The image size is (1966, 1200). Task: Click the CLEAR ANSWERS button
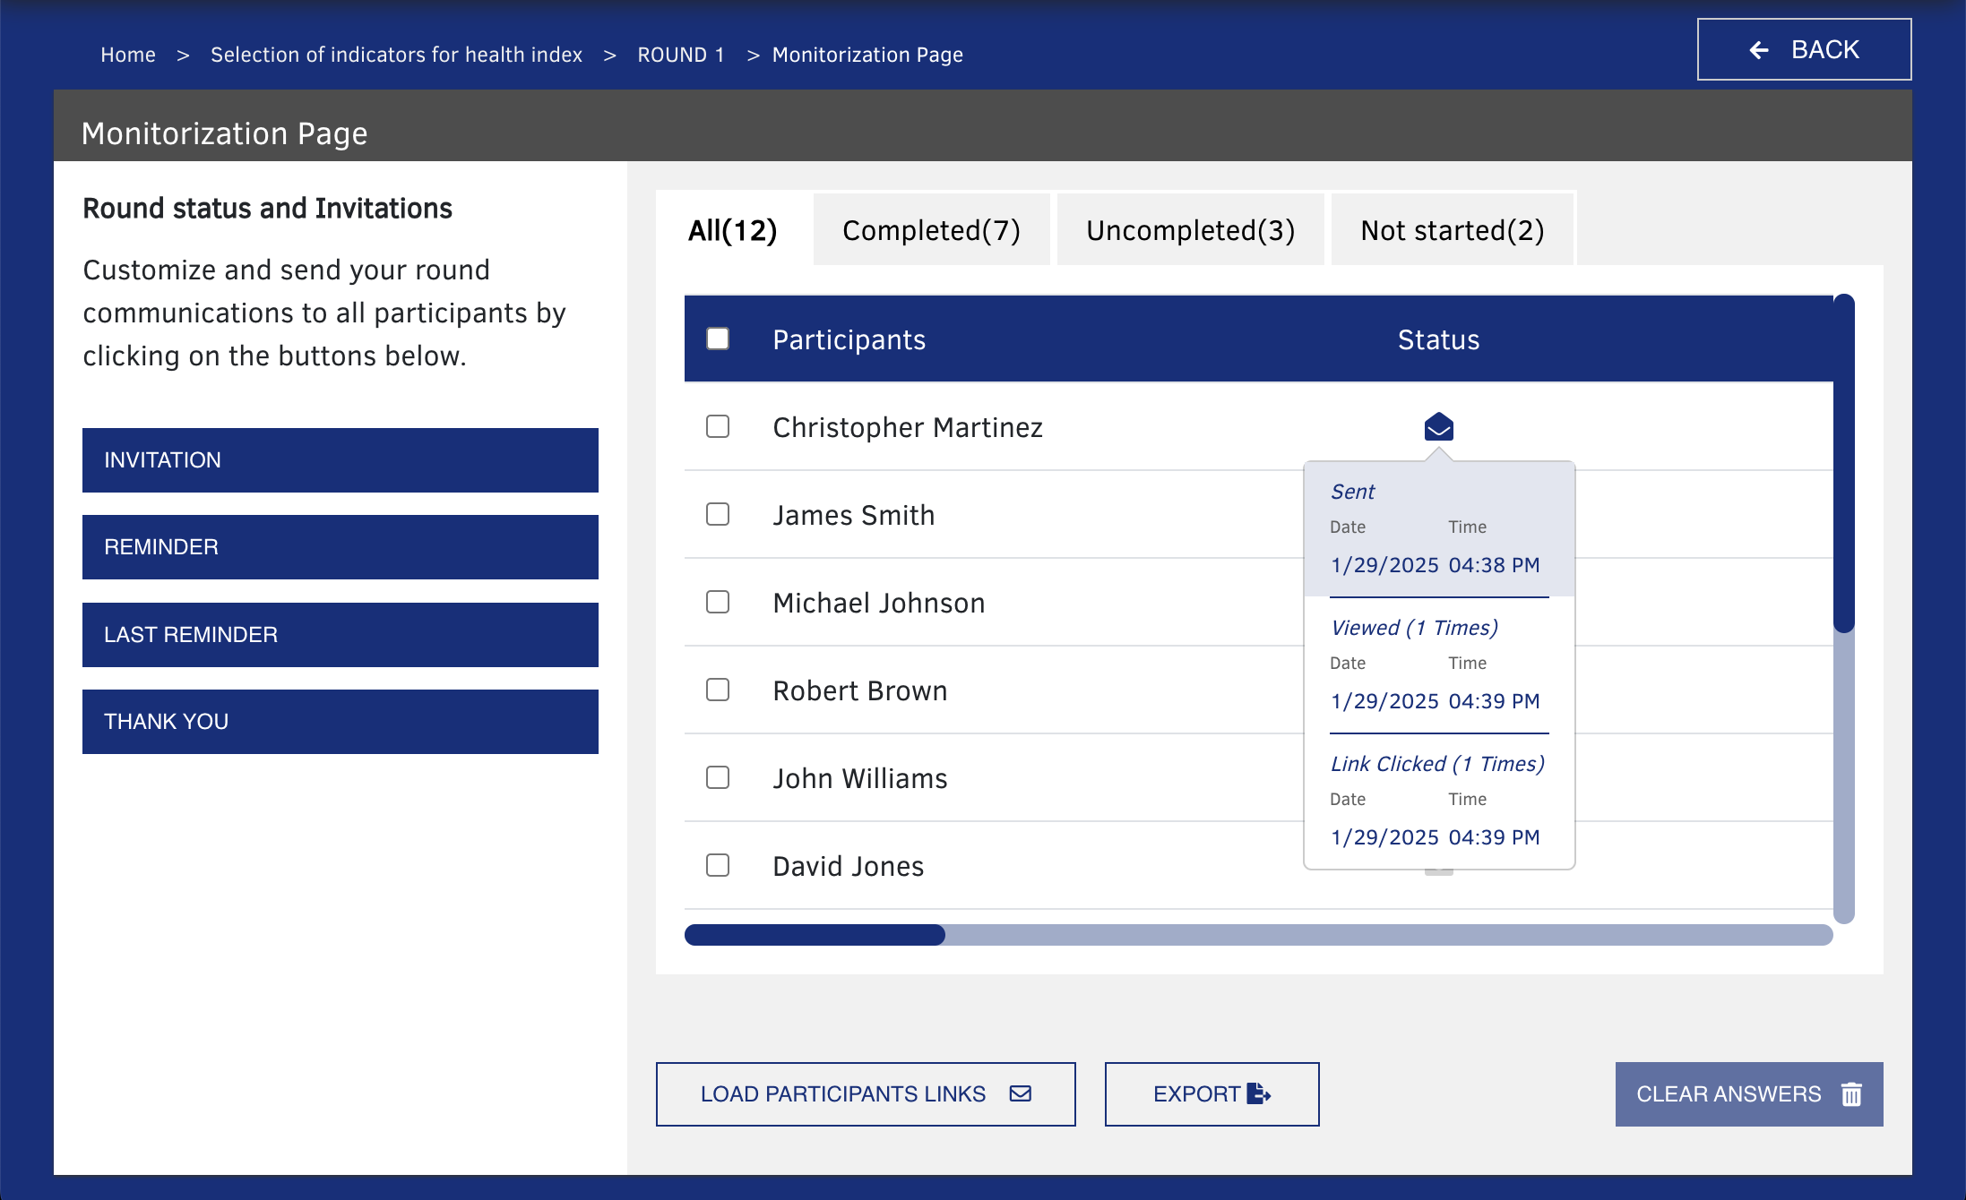1749,1094
